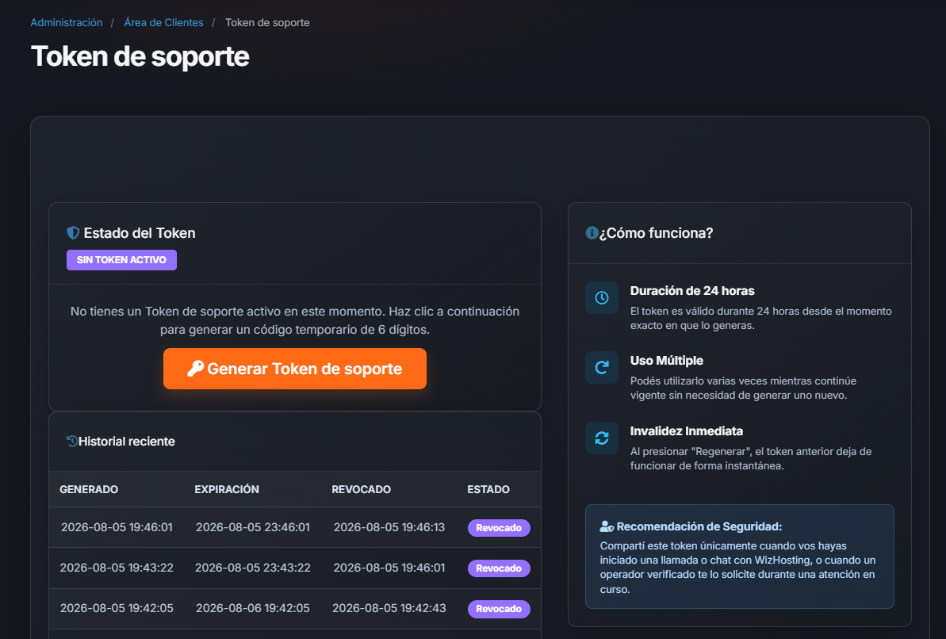Click expiration 2026-08-06 19:42:05
The height and width of the screenshot is (639, 946).
[x=253, y=608]
